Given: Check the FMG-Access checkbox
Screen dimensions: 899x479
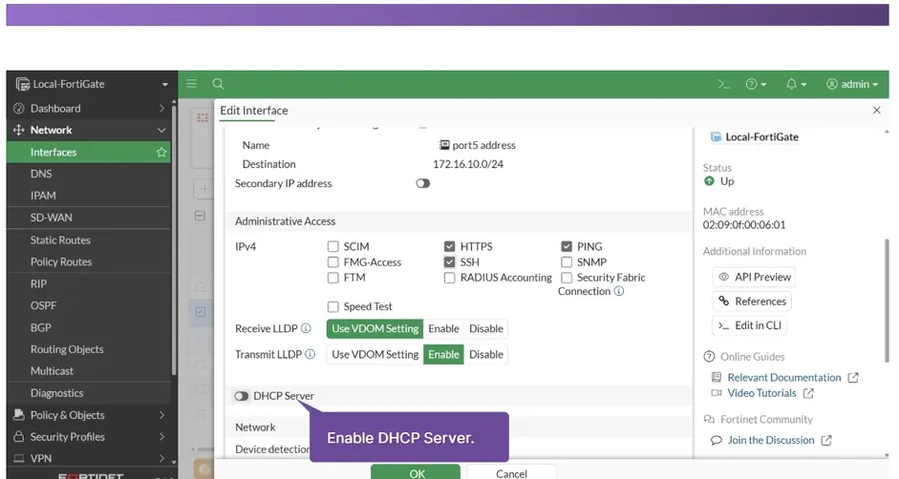Looking at the screenshot, I should click(x=332, y=261).
